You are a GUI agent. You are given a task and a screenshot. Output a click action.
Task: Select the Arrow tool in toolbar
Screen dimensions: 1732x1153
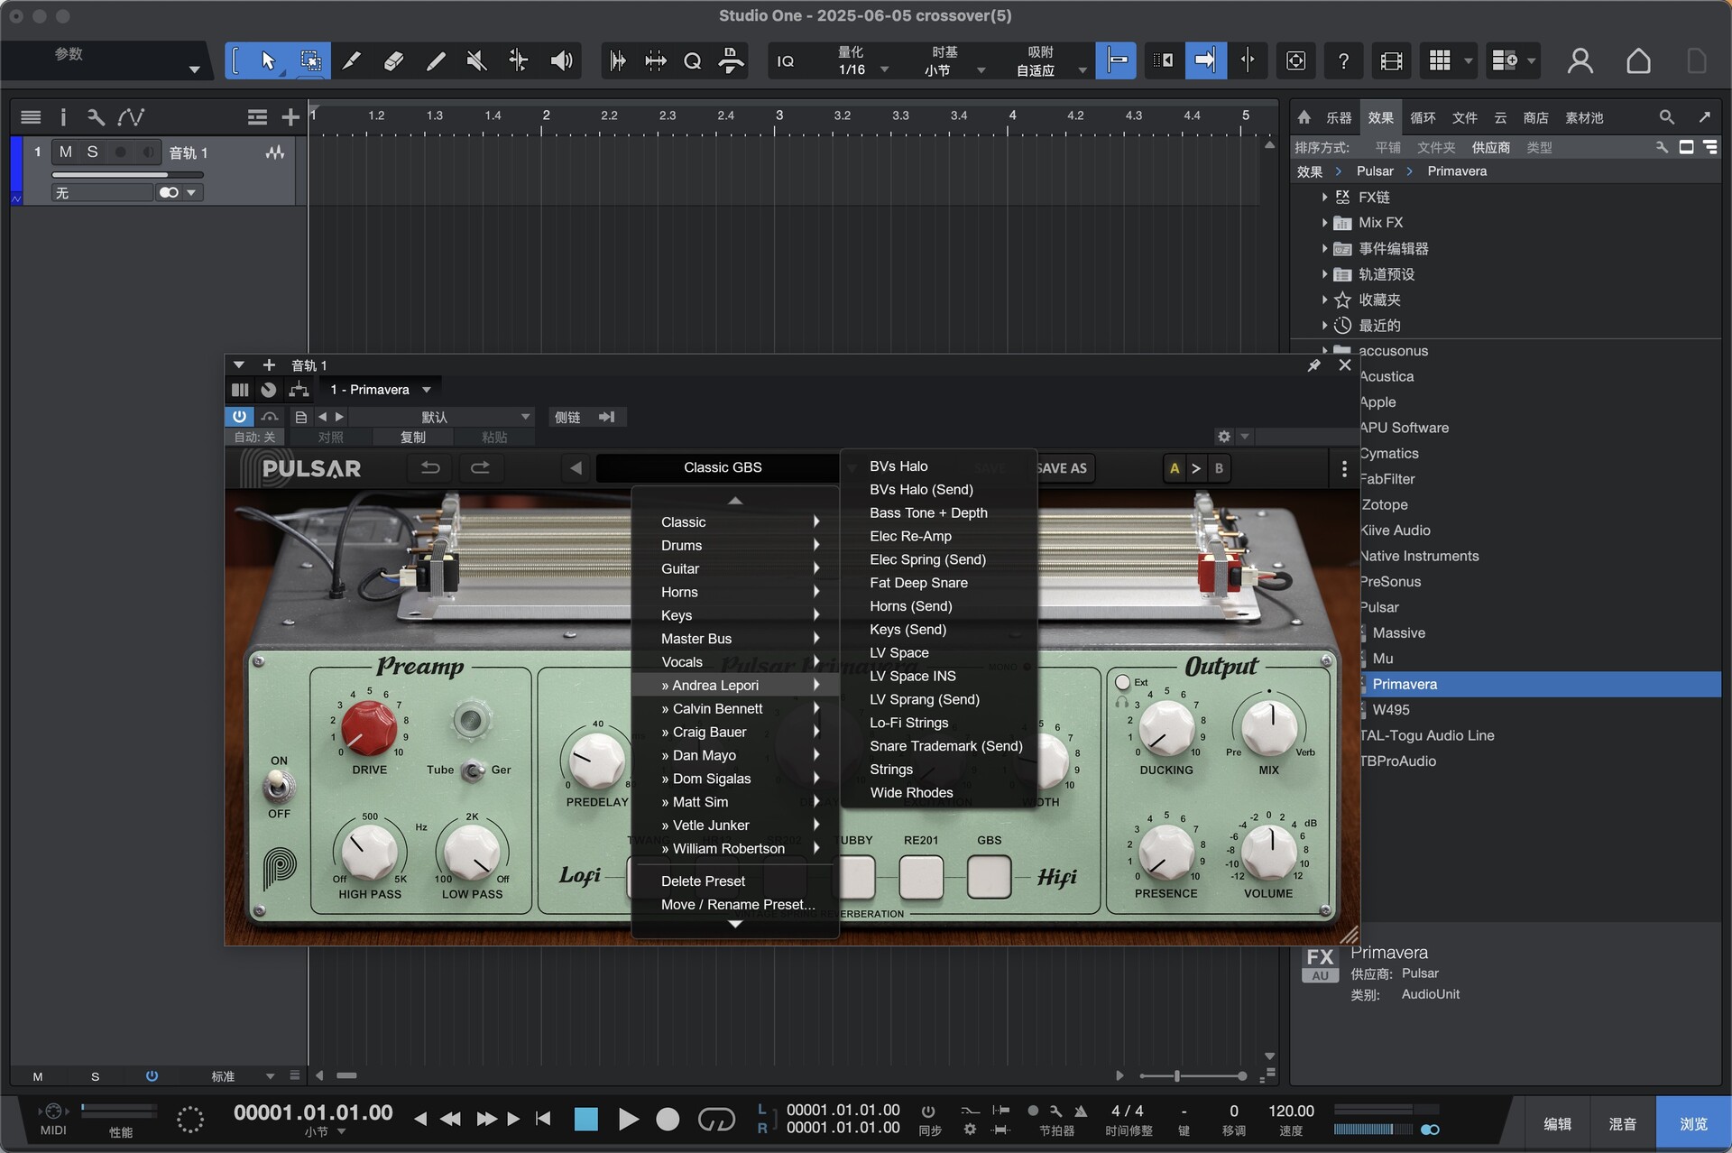click(268, 60)
